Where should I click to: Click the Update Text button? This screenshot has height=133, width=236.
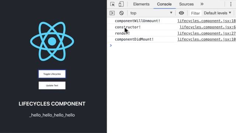pos(52,85)
